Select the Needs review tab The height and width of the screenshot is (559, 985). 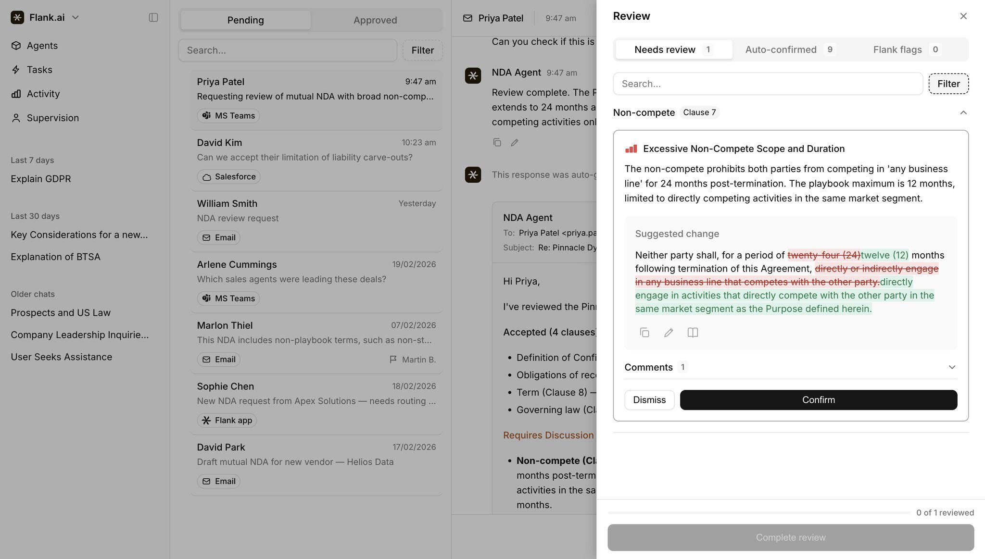click(x=674, y=50)
